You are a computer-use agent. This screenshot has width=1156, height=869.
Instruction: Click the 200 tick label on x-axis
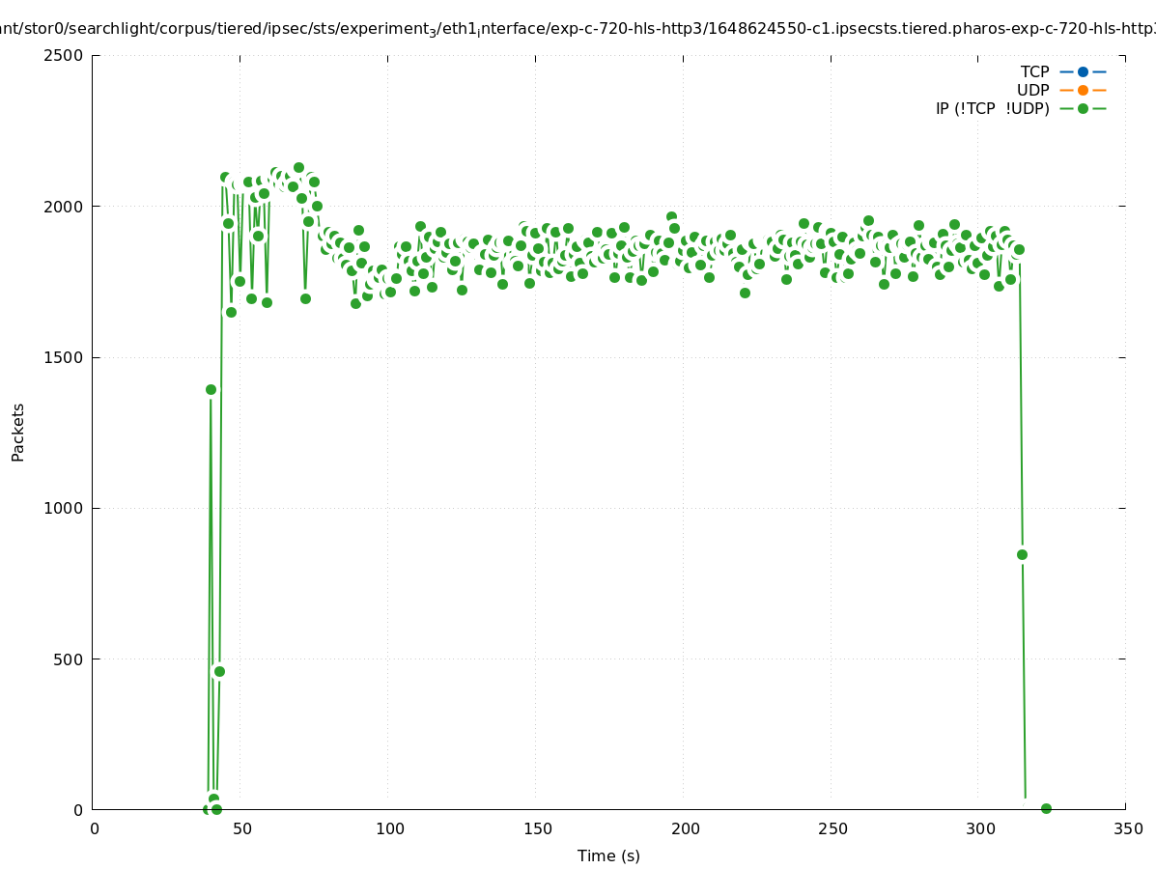pyautogui.click(x=684, y=828)
